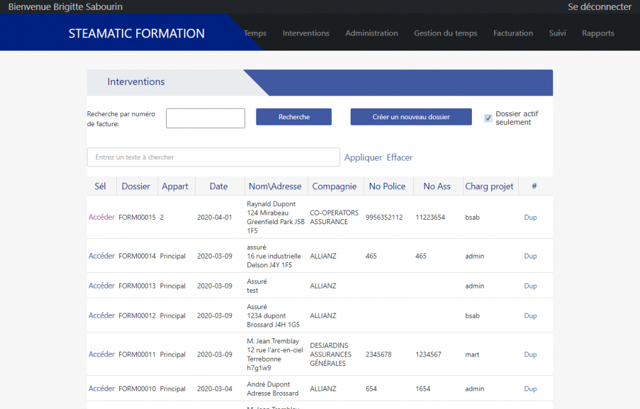This screenshot has height=409, width=640.
Task: Click the Appliquer filter link
Action: 363,157
